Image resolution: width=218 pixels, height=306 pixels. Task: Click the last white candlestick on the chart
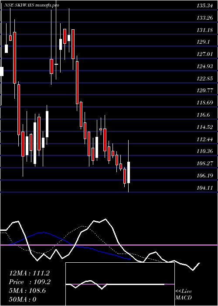coord(129,172)
